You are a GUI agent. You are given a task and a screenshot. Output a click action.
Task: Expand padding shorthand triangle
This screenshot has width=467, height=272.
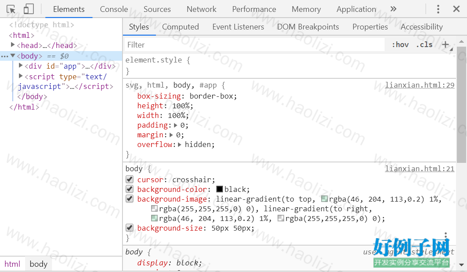pyautogui.click(x=176, y=125)
